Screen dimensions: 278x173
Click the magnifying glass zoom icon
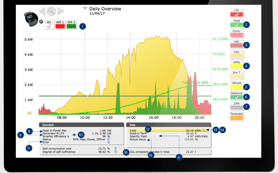click(51, 11)
